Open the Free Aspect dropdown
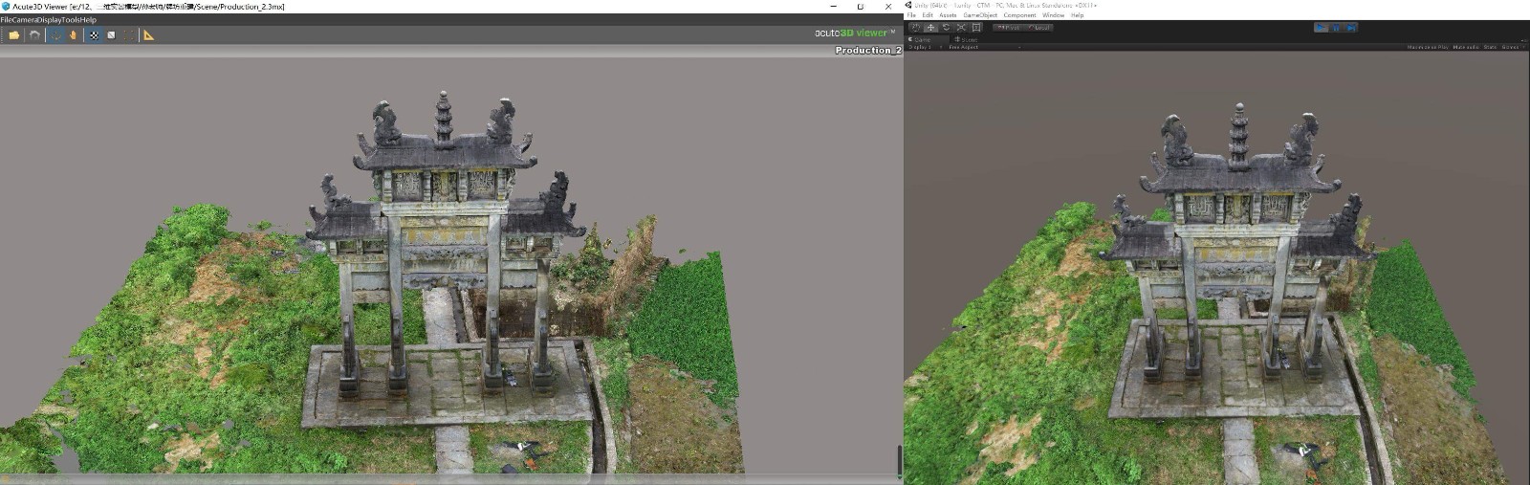Viewport: 1530px width, 485px height. [964, 47]
